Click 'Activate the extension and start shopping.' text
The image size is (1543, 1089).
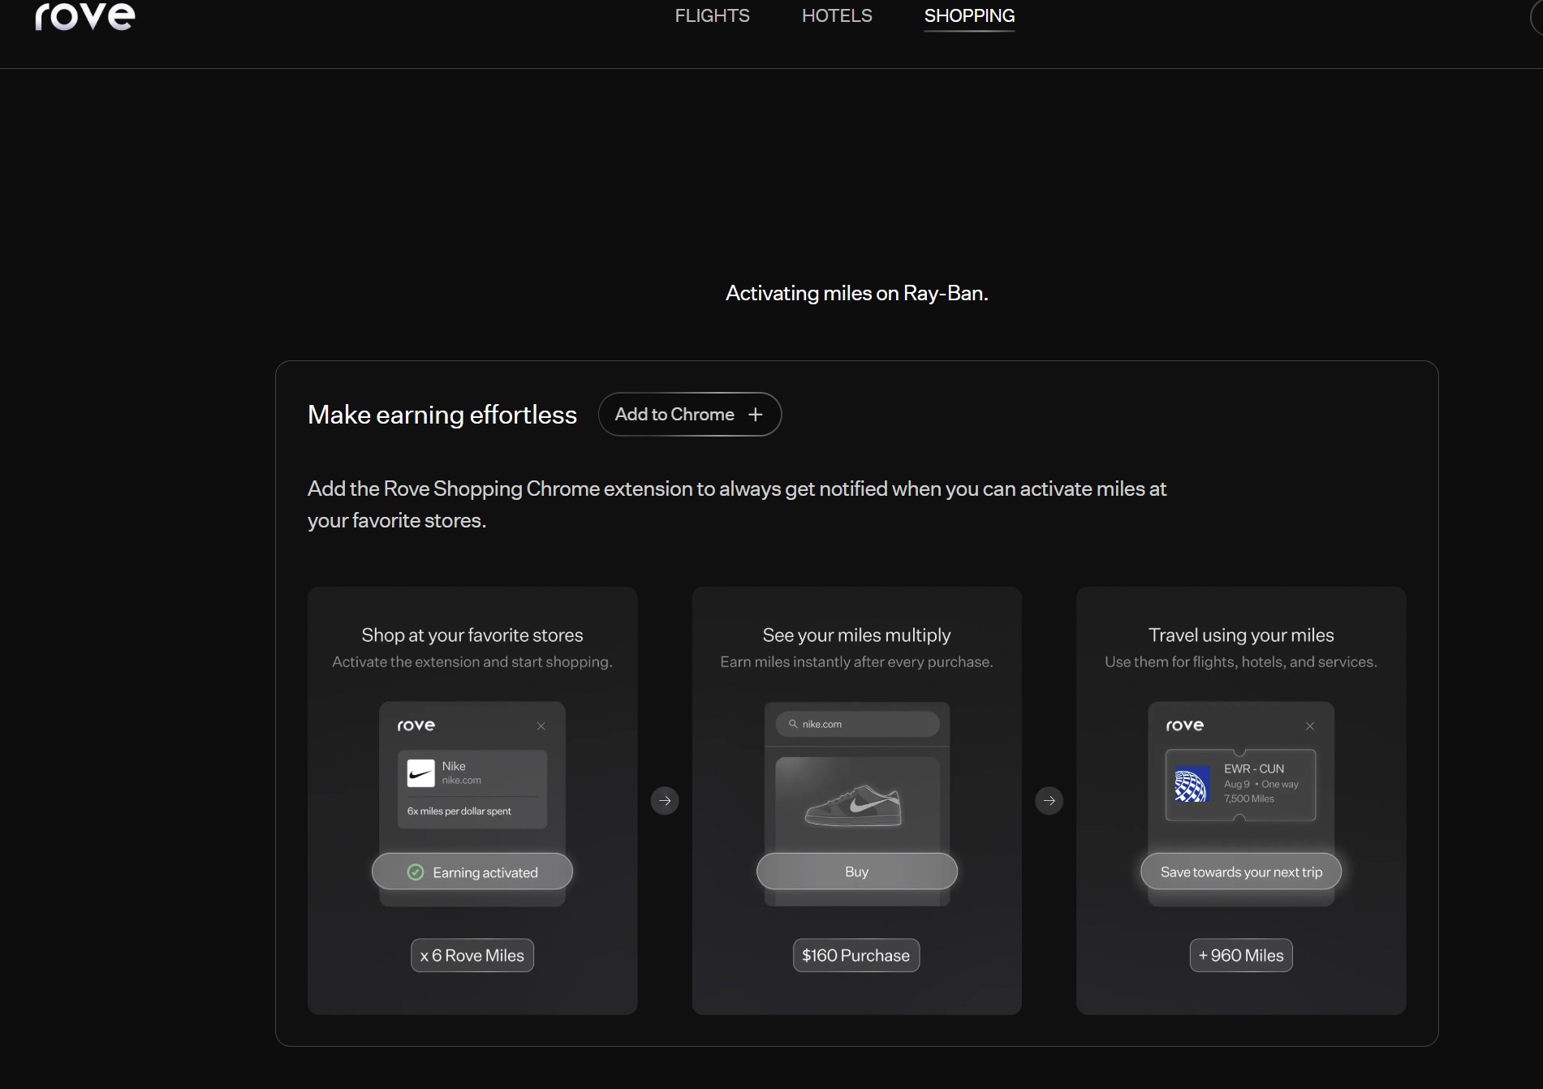472,662
